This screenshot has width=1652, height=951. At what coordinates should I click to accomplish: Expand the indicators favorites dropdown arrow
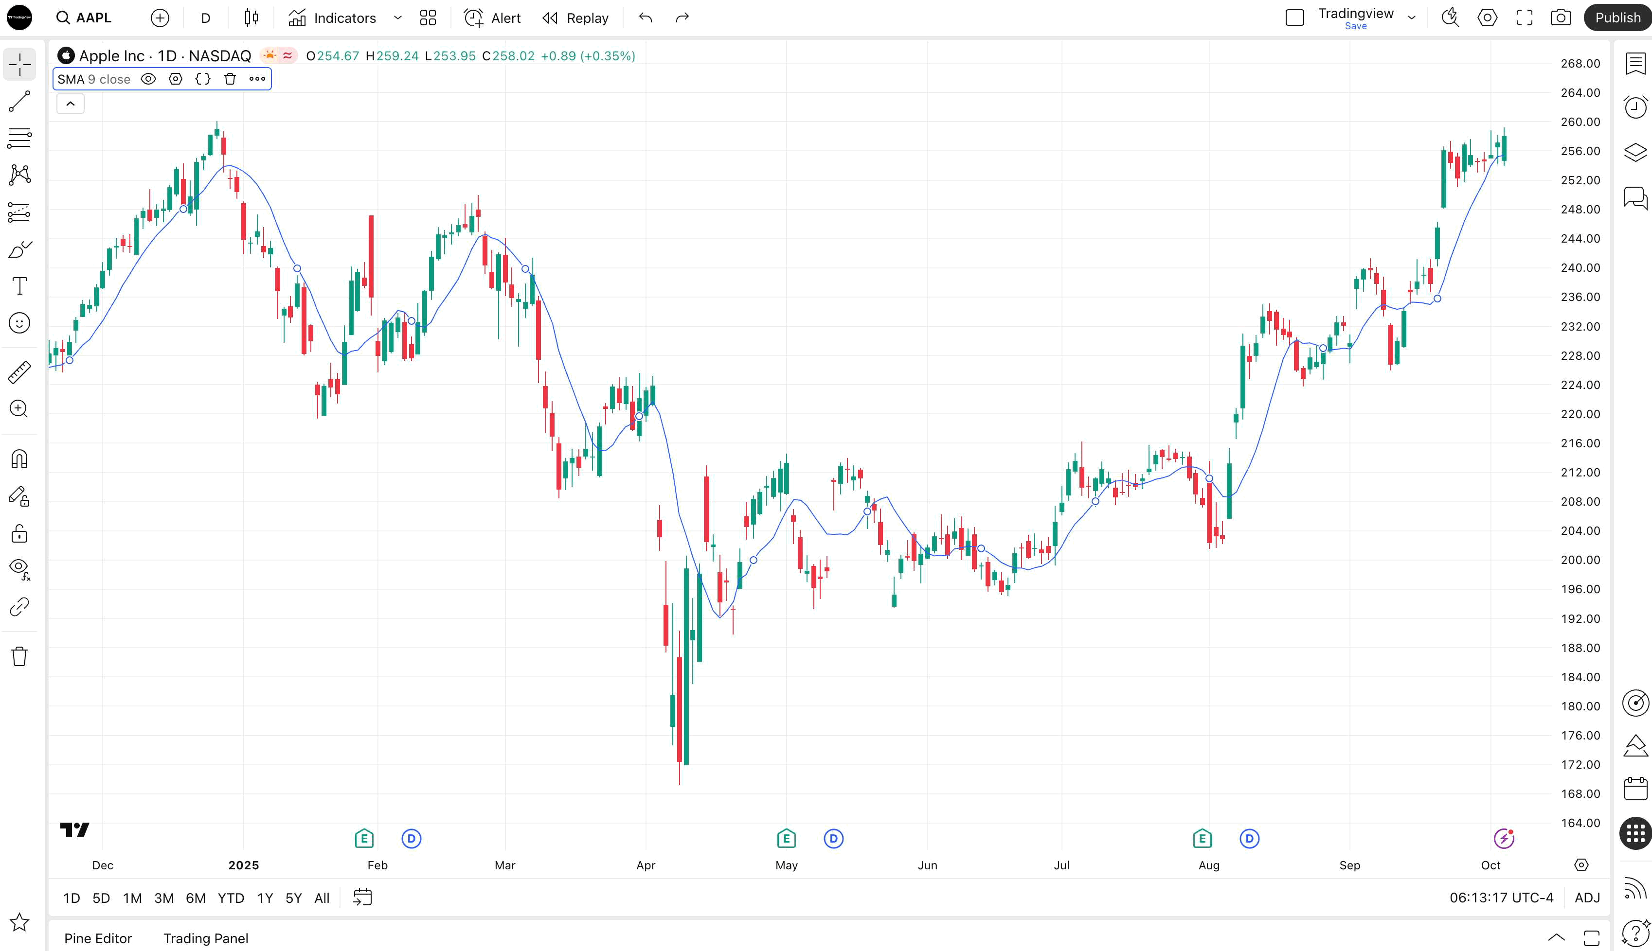point(397,18)
